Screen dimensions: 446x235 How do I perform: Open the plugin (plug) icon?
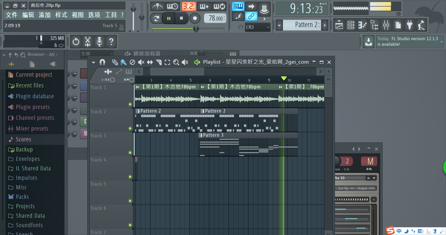pos(409,25)
